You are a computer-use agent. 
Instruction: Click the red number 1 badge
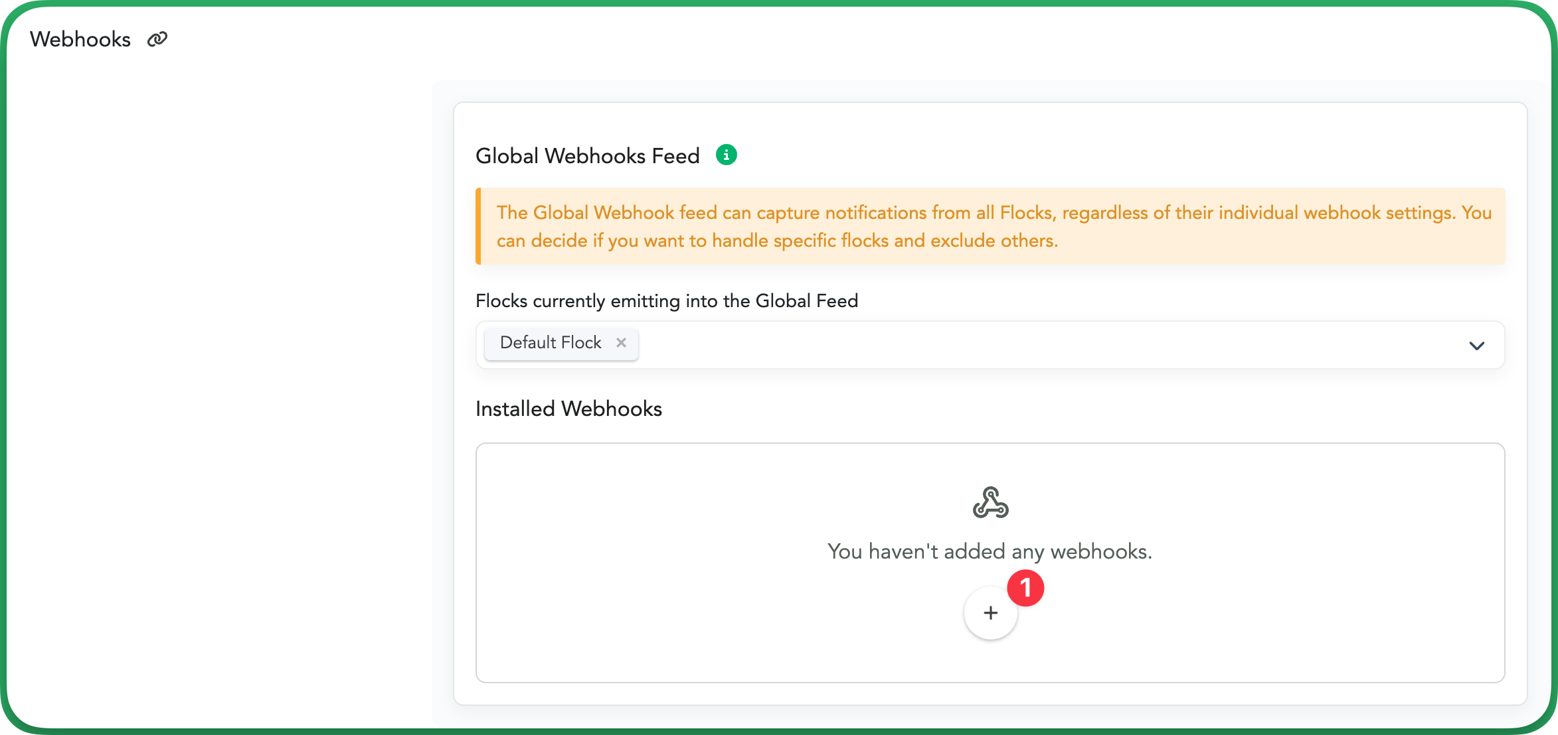pyautogui.click(x=1025, y=588)
